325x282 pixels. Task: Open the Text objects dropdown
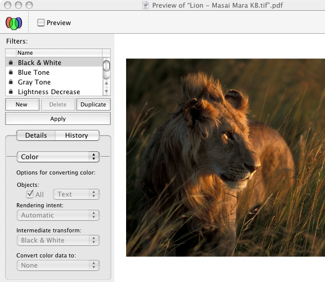click(76, 194)
